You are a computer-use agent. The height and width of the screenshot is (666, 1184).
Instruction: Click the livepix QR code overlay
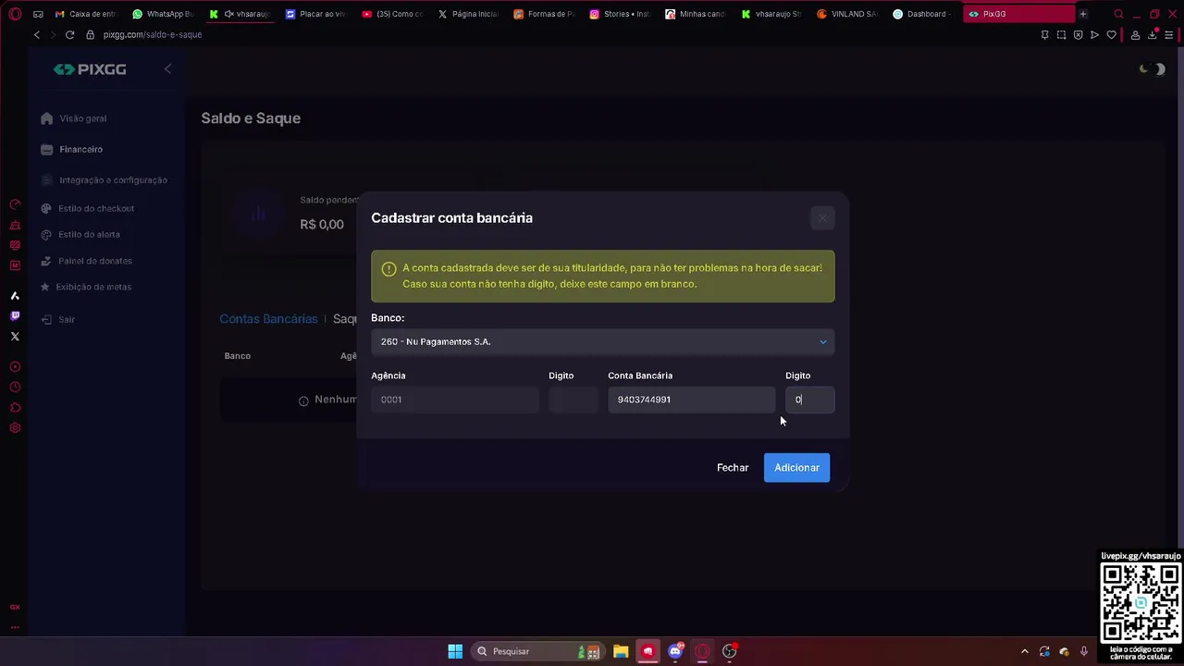[1141, 601]
